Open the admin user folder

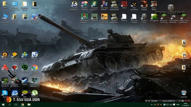point(5,5)
